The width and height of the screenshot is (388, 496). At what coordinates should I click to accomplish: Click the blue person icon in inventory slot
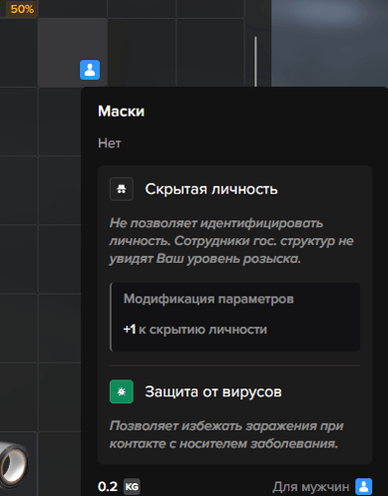click(x=90, y=70)
